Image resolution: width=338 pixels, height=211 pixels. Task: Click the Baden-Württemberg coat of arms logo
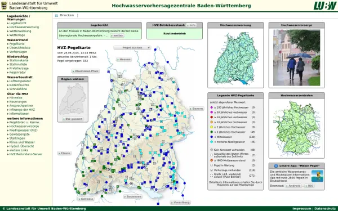pos(4,6)
